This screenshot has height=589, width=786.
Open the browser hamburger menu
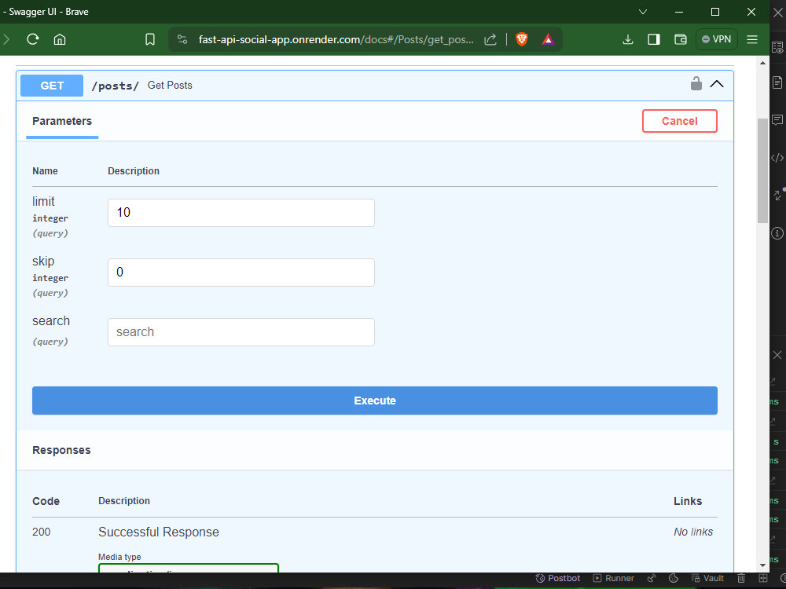(752, 39)
